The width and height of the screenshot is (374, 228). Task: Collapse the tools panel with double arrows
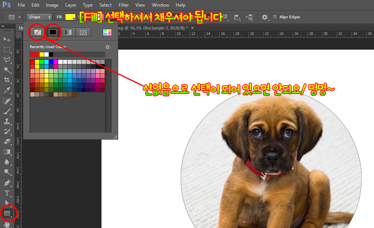(x=3, y=26)
